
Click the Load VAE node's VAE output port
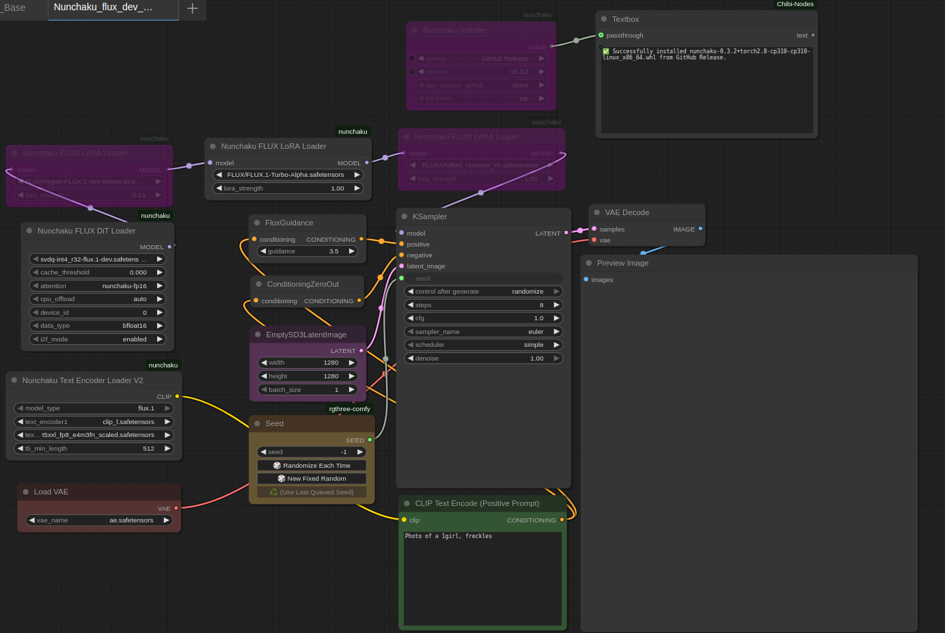[176, 508]
